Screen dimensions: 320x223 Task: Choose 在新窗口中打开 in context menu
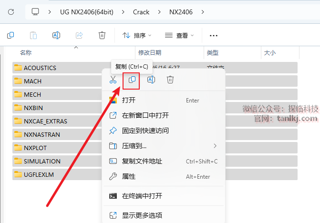[164, 115]
